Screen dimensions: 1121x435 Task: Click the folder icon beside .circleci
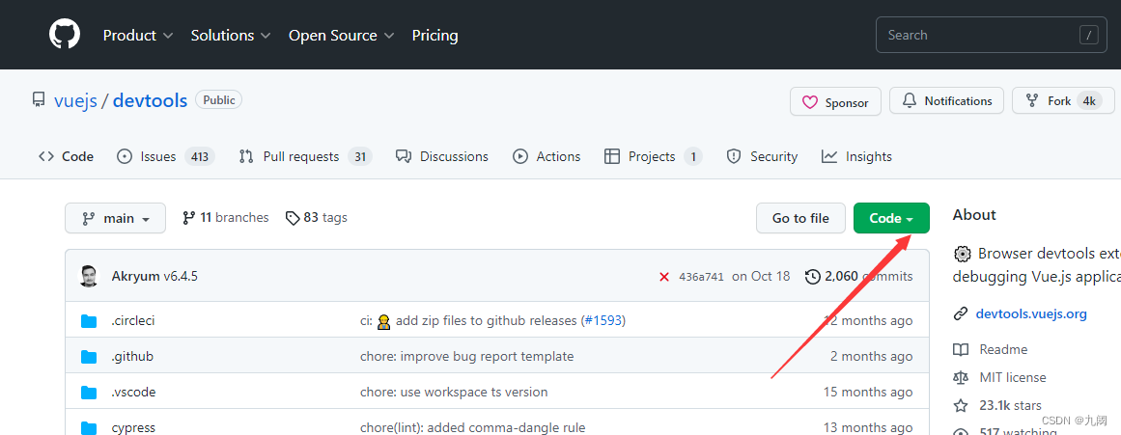coord(89,321)
